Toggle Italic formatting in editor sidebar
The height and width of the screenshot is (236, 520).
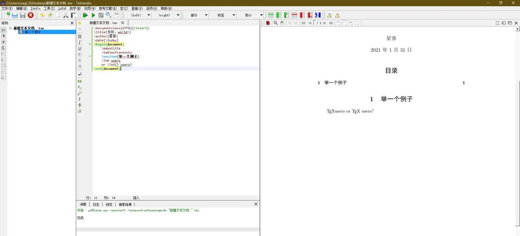[x=80, y=43]
